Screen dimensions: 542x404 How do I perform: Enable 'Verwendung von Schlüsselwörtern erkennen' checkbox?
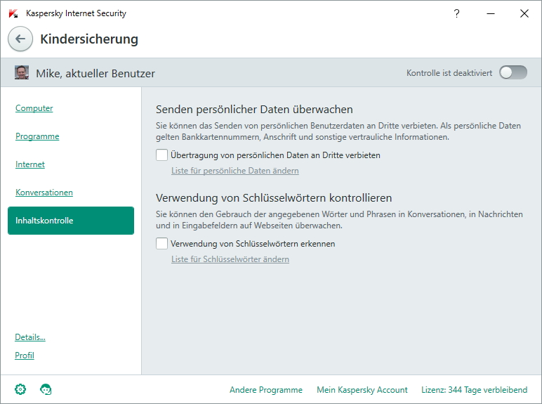(x=161, y=244)
